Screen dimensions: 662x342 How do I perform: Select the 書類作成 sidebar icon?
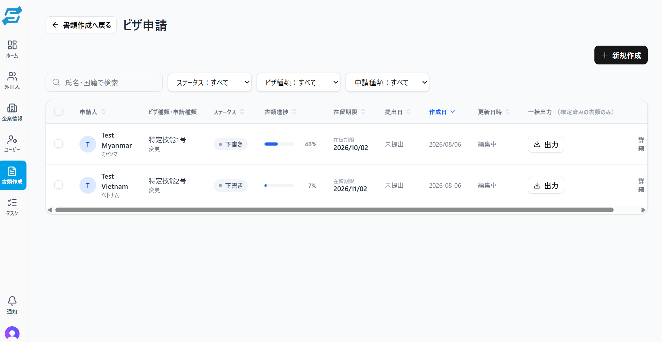pyautogui.click(x=12, y=175)
